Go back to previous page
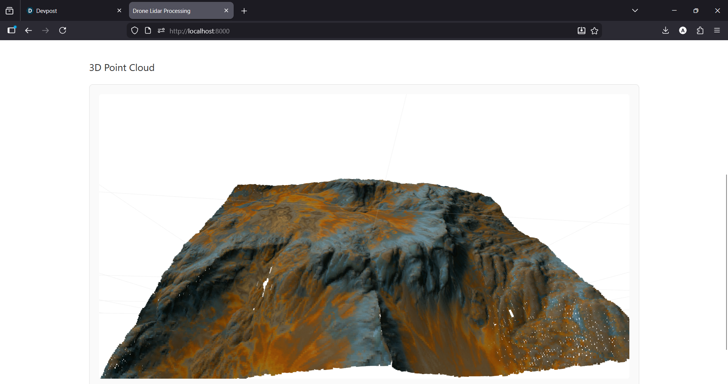The image size is (728, 384). pyautogui.click(x=28, y=30)
